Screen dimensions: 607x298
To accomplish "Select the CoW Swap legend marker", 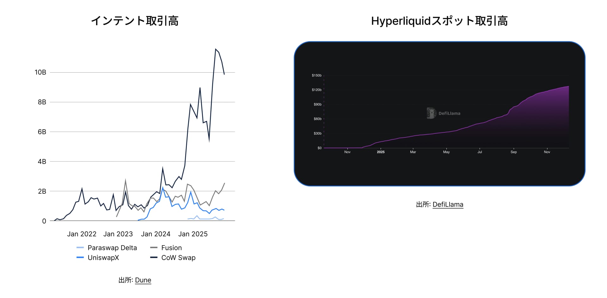I will tap(155, 258).
